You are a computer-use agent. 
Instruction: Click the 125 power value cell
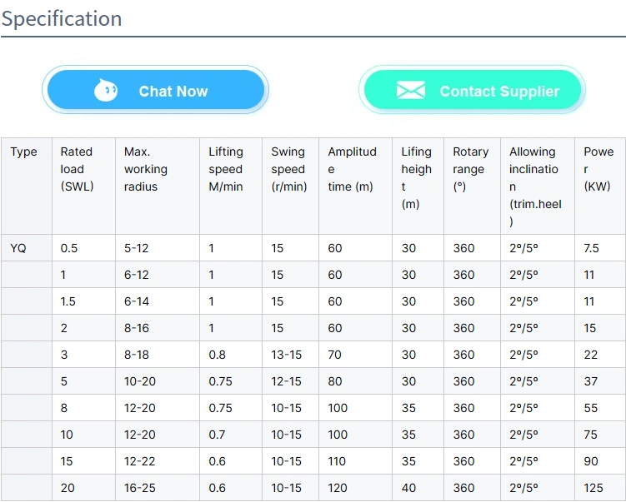594,488
